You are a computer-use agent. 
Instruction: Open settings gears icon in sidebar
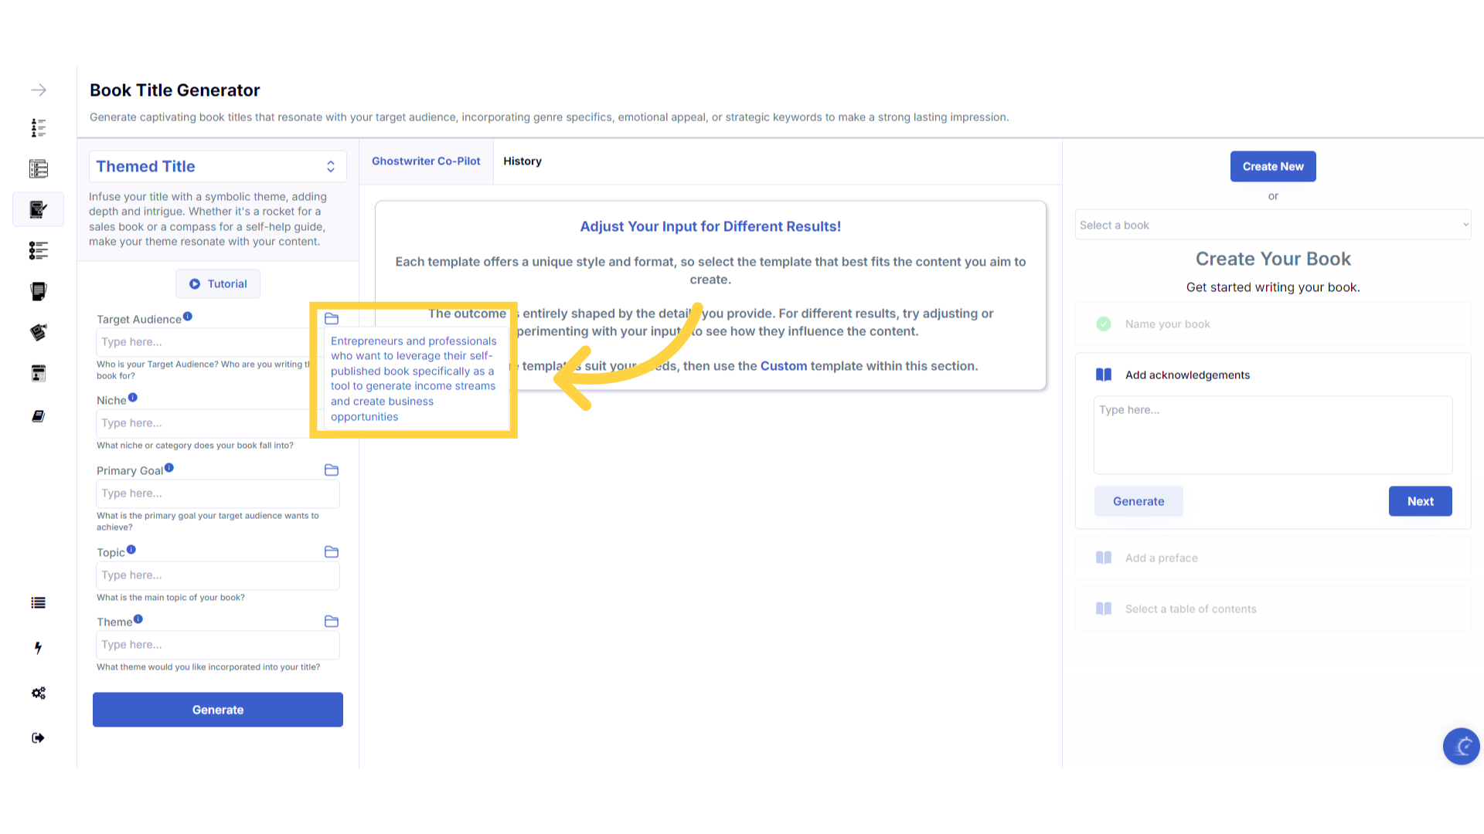point(38,693)
